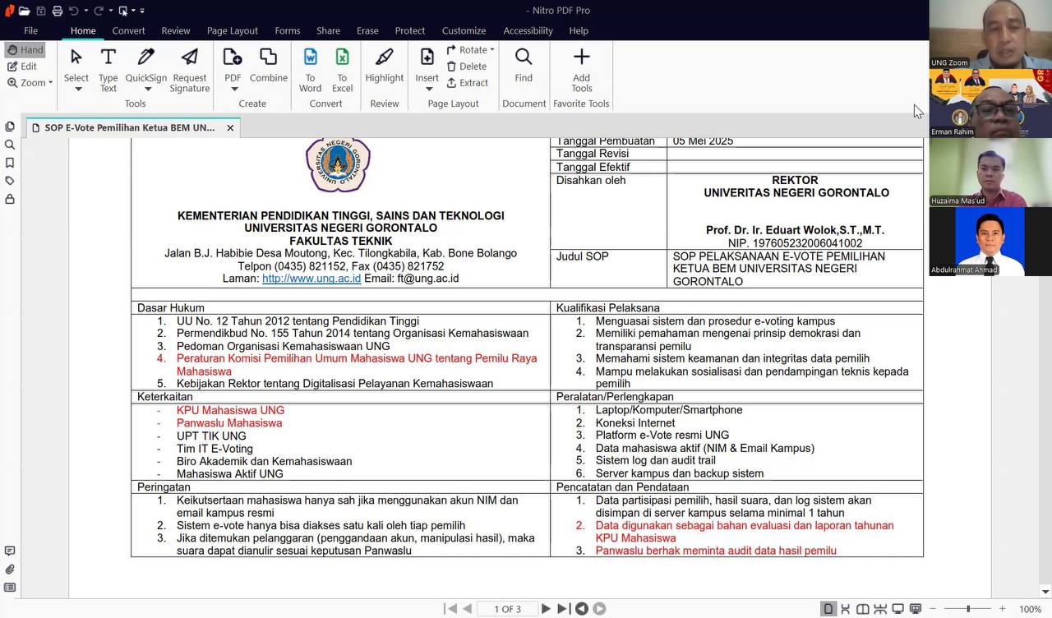Click the Undo arrow icon

pos(73,11)
